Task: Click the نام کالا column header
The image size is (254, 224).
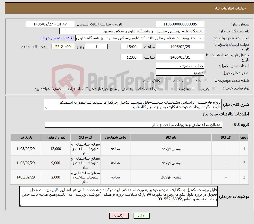Action: [171, 137]
